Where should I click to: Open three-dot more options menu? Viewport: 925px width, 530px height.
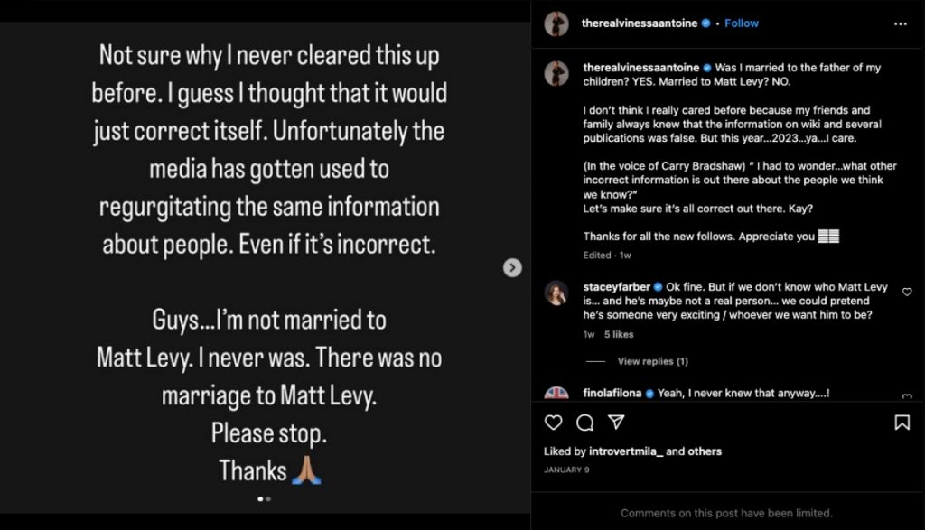pyautogui.click(x=900, y=23)
